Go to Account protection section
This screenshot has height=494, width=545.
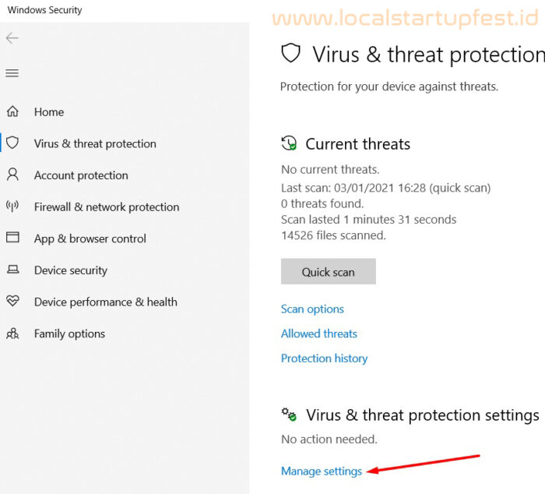point(81,175)
